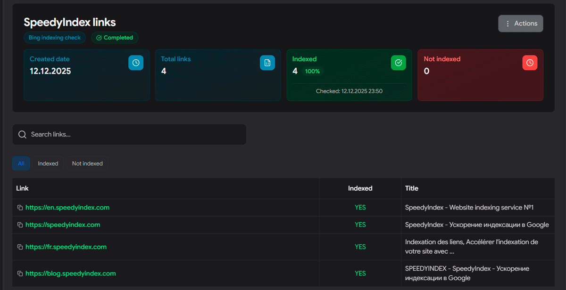Click the three-dot icon in Actions button
The width and height of the screenshot is (566, 290).
[x=508, y=24]
